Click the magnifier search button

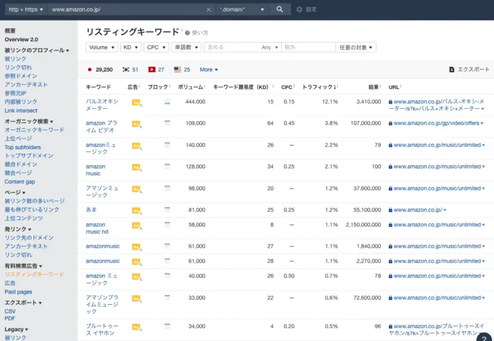[x=279, y=10]
